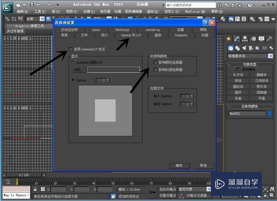Screen dimensions: 277x201
Task: Enable Gamma/LUT 校正 checkbox
Action: click(x=71, y=49)
